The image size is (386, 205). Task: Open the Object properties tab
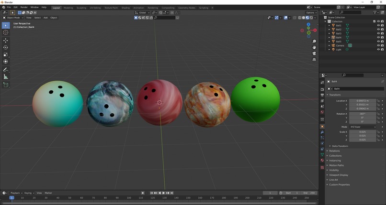[x=322, y=127]
